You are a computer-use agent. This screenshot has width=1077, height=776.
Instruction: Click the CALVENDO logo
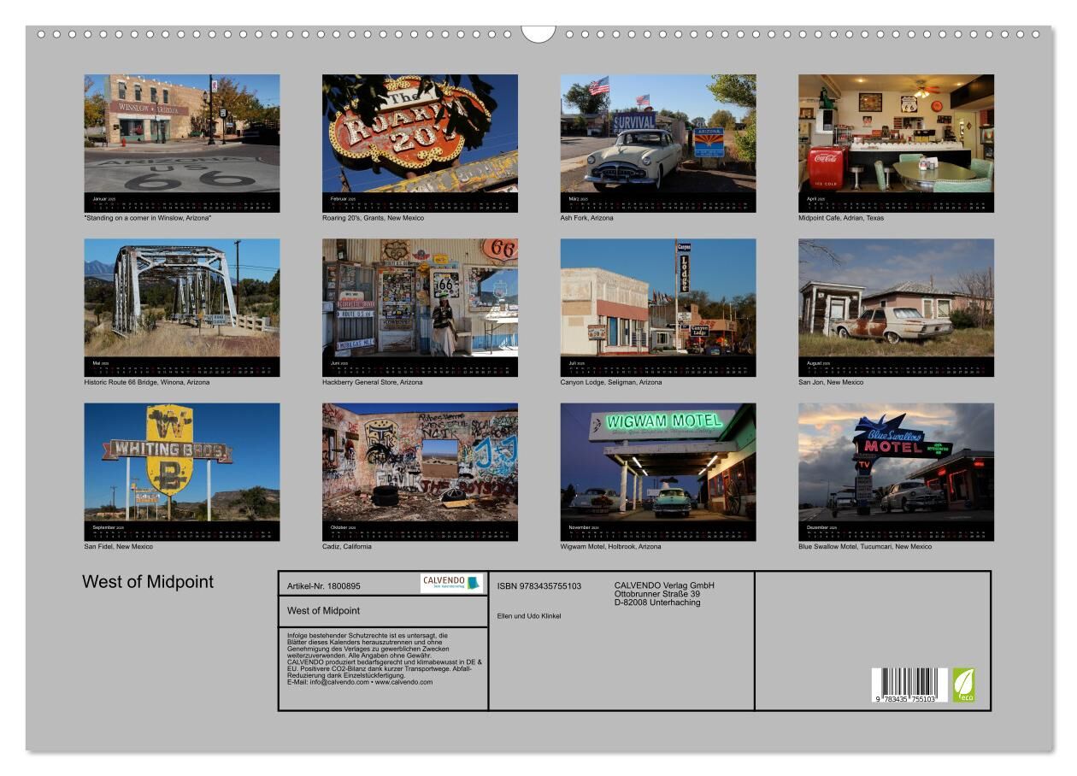[x=451, y=583]
